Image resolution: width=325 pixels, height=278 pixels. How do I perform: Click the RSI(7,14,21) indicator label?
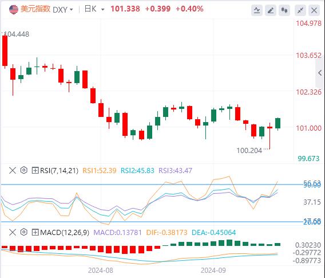tap(59, 170)
